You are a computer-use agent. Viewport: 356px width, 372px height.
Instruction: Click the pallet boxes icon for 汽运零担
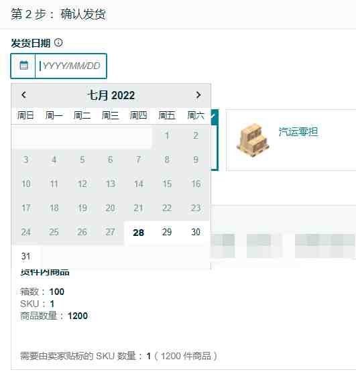point(253,140)
